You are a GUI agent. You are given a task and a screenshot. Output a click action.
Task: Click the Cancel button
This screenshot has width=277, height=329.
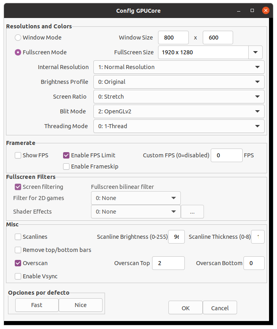point(220,307)
